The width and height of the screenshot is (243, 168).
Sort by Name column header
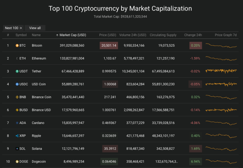36,35
